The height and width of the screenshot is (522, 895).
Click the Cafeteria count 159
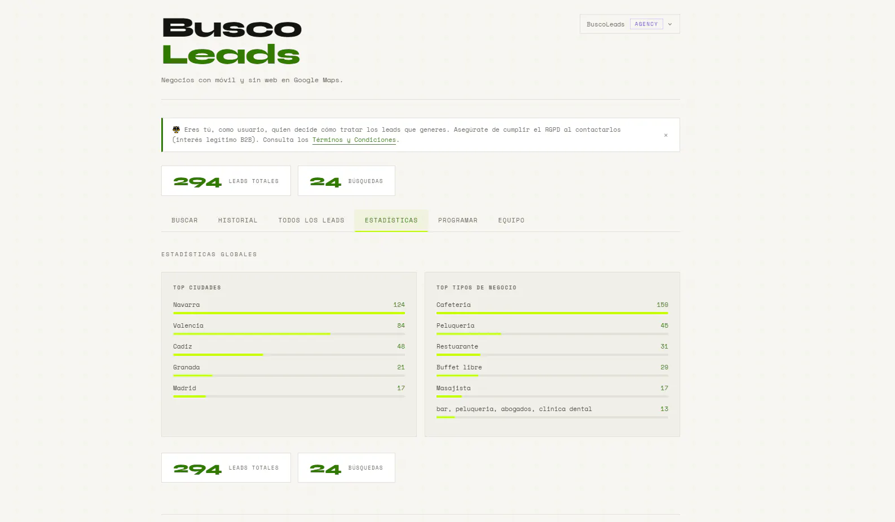click(x=662, y=305)
